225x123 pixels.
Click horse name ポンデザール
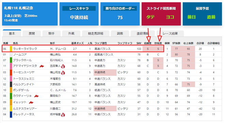(x=21, y=90)
